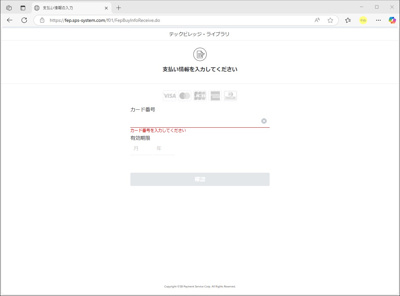This screenshot has width=400, height=296.
Task: Click the Visa card logo
Action: 169,96
